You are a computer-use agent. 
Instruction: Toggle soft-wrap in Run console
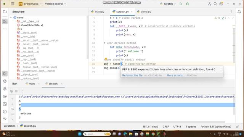click(12, 109)
